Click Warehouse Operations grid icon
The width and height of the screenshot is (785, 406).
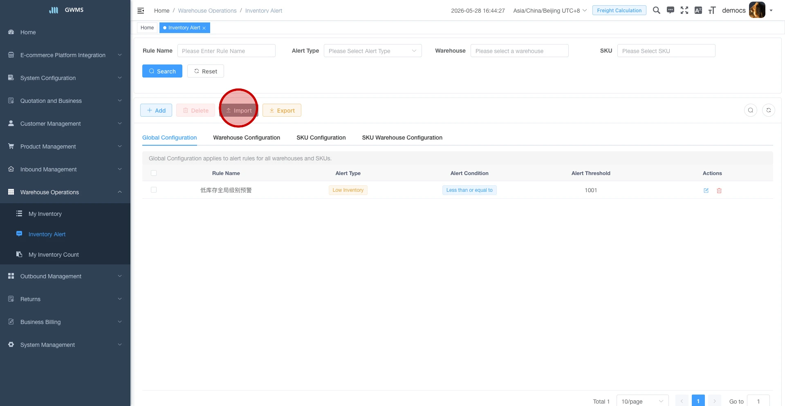11,192
